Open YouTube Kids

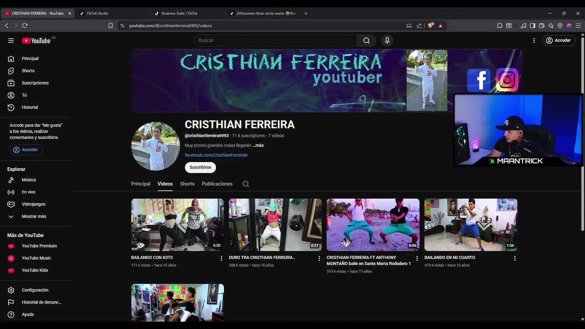[36, 270]
